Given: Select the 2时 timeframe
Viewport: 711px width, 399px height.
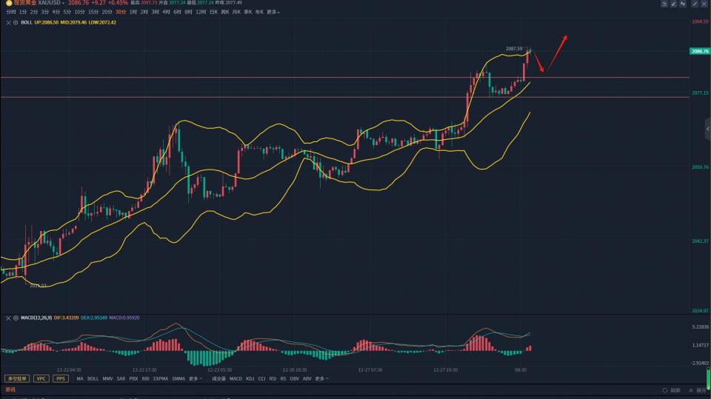Looking at the screenshot, I should [144, 13].
